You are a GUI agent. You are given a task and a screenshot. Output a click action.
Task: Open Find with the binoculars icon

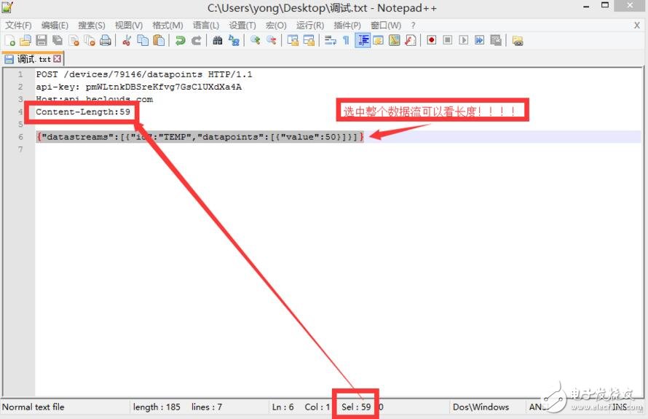coord(218,41)
